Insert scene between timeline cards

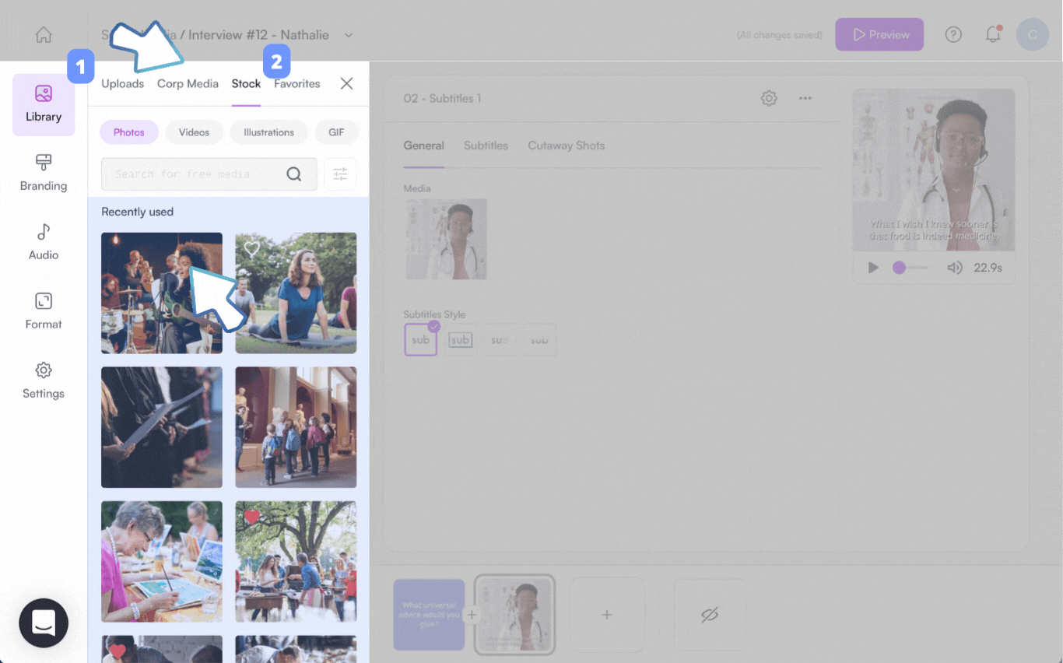(472, 615)
